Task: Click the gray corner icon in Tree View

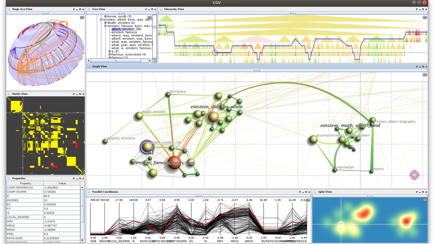Action: pyautogui.click(x=150, y=18)
